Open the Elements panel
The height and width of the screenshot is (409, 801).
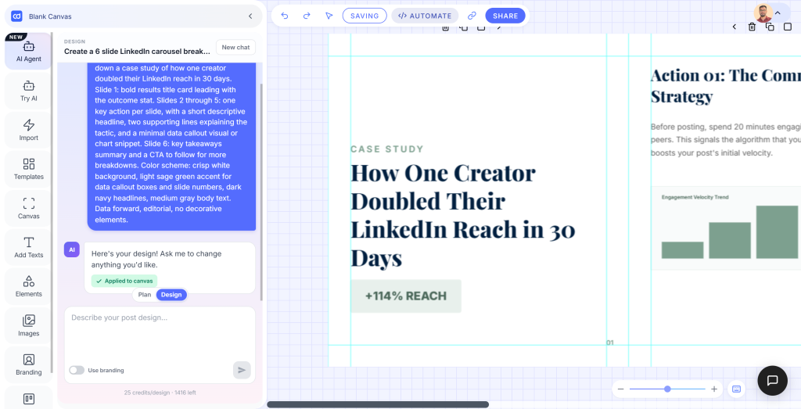tap(29, 286)
